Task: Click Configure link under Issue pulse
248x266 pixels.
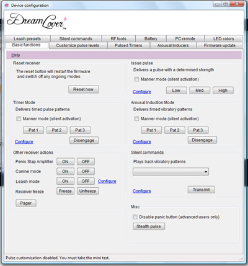Action: click(x=142, y=92)
